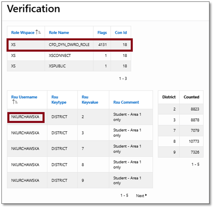Click the sort icon under Rsu Username

[14, 102]
